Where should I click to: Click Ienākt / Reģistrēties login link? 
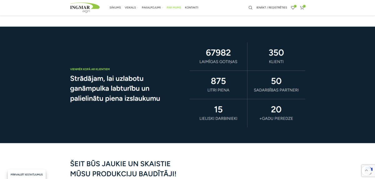[x=272, y=7]
